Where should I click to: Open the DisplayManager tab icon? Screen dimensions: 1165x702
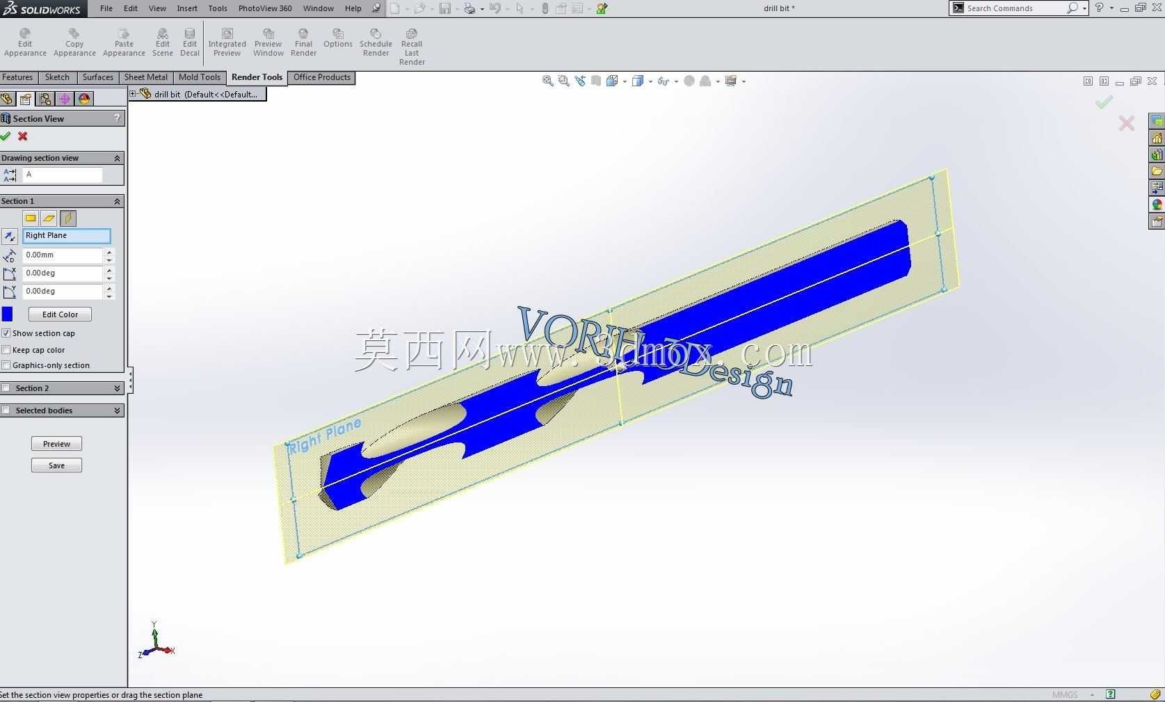click(84, 99)
